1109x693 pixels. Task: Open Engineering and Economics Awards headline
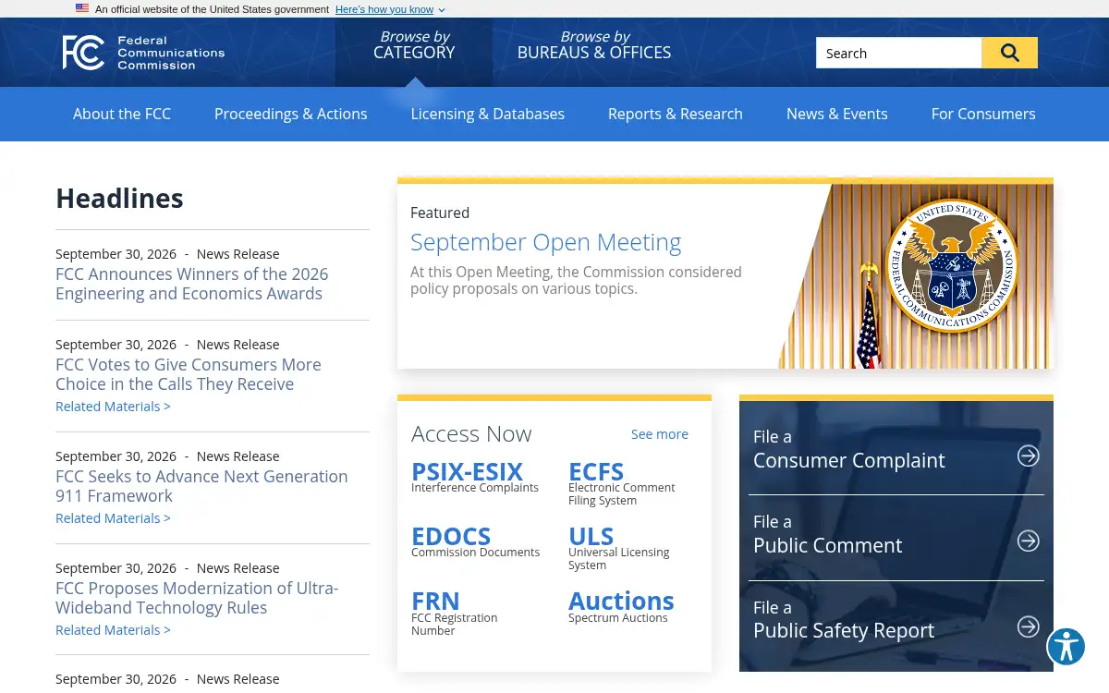[x=192, y=284]
